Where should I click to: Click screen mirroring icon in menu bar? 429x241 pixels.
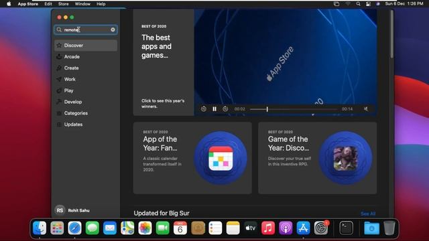(336, 4)
